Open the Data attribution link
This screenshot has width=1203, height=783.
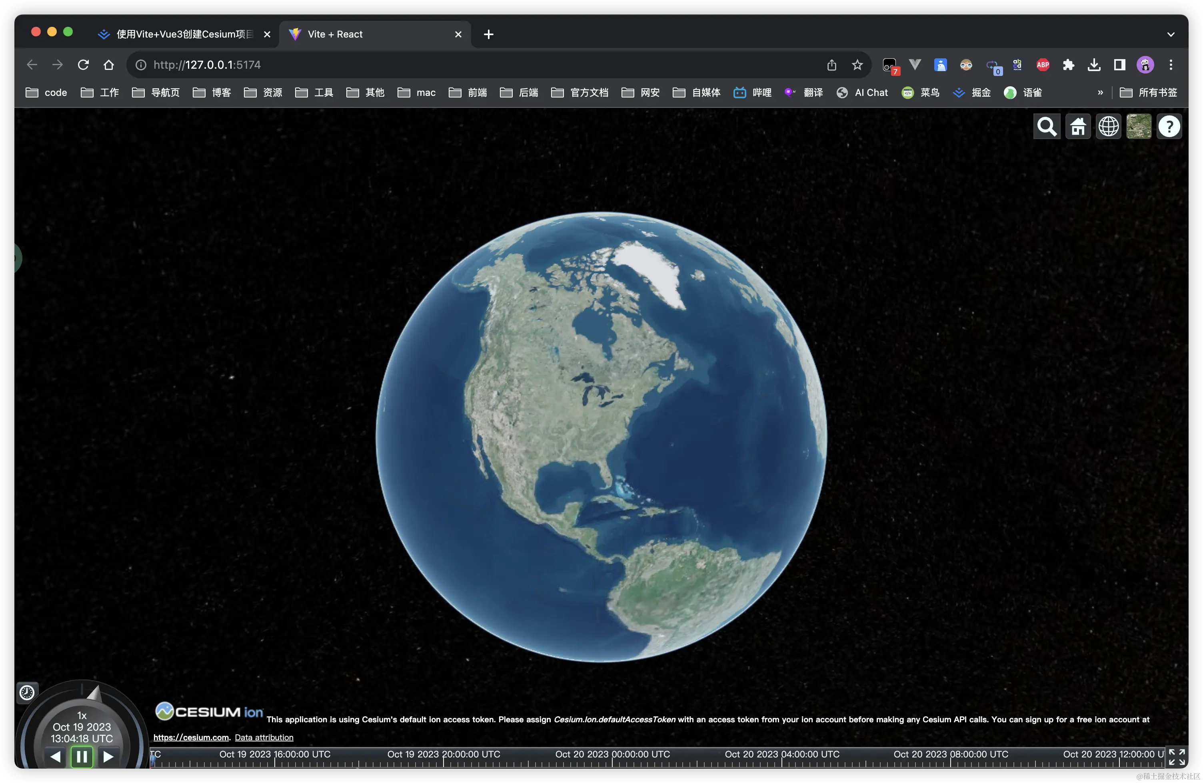click(x=264, y=737)
